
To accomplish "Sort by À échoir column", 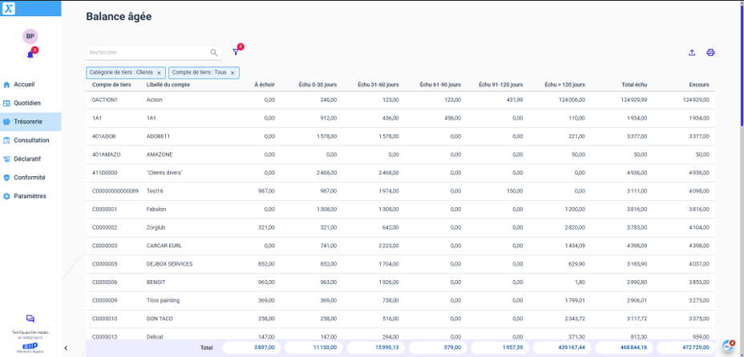I will (265, 85).
